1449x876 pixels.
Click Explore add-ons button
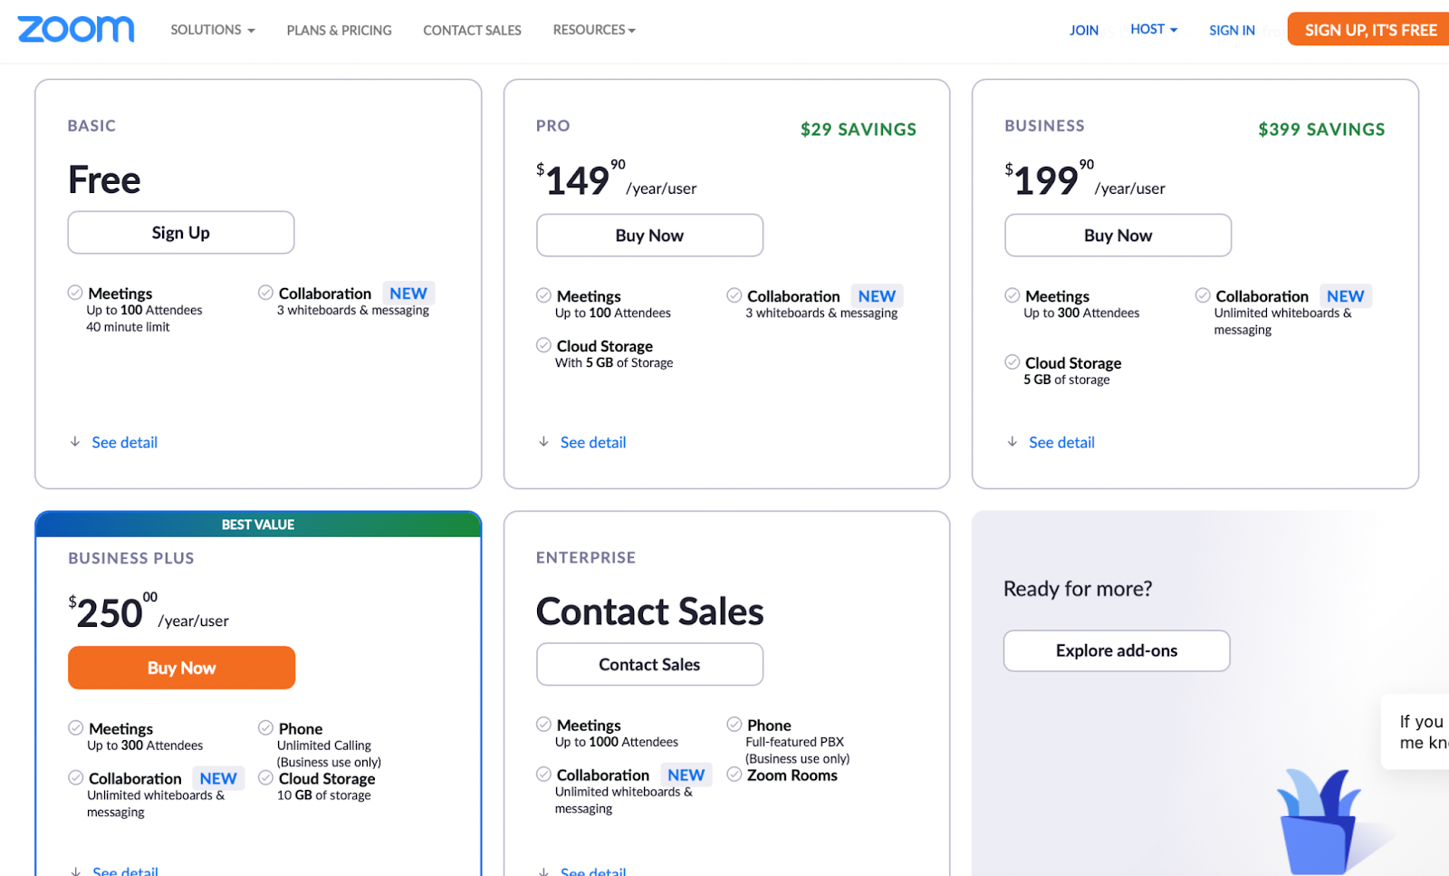(x=1117, y=650)
